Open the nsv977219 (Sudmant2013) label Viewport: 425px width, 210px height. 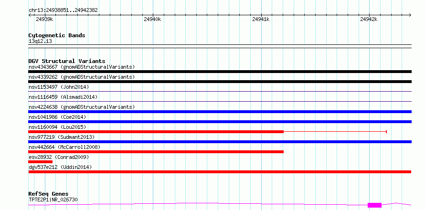click(62, 137)
